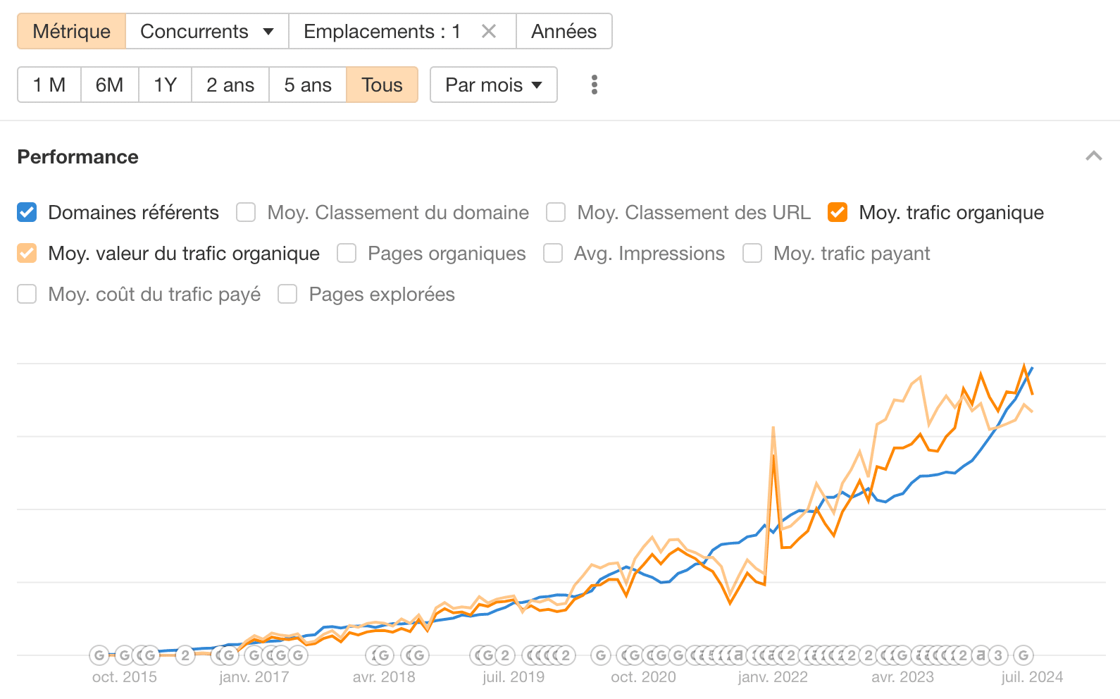This screenshot has width=1120, height=699.
Task: Click the Performance section heading
Action: coord(77,156)
